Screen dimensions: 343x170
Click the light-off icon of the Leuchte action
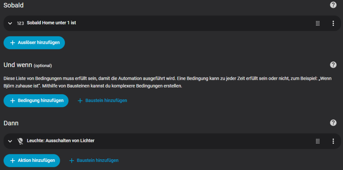[20, 141]
